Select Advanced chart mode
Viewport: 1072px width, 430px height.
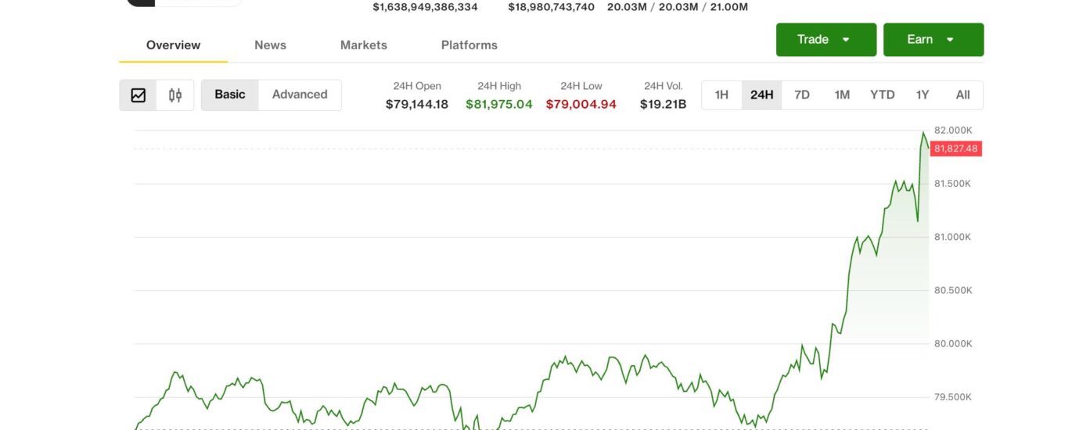click(300, 95)
